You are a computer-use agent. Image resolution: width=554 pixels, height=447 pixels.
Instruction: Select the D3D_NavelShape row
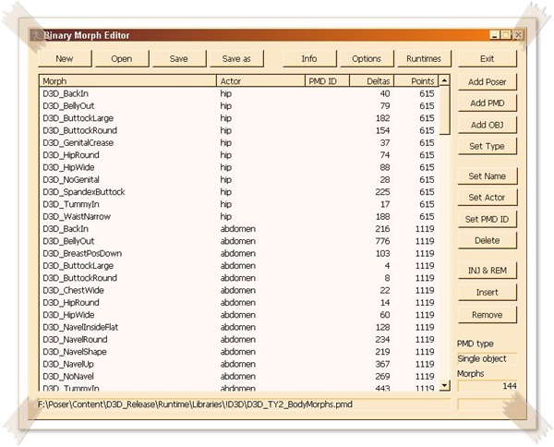click(239, 352)
